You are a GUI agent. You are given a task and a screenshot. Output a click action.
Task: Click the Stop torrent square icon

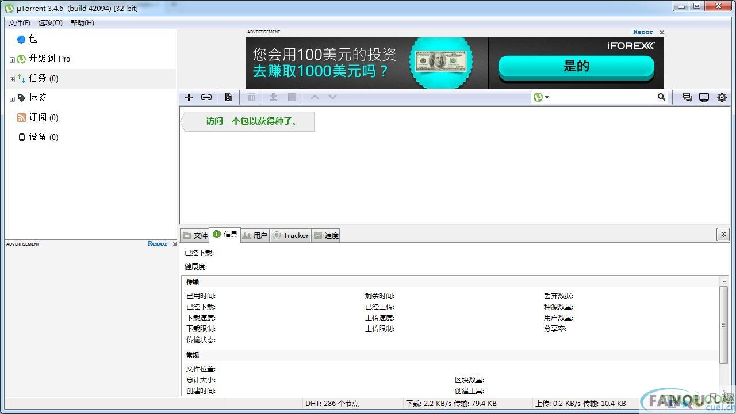pos(292,97)
